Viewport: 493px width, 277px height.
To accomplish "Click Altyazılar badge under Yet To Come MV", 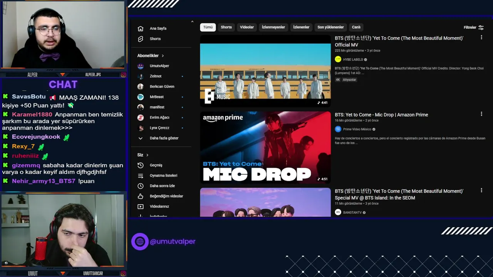I will click(349, 80).
